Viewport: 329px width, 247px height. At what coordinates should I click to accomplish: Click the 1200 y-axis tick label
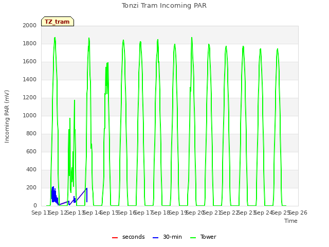point(30,97)
